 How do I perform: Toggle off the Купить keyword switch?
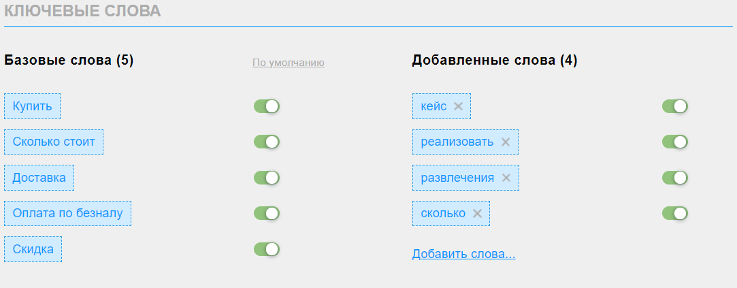pos(267,106)
